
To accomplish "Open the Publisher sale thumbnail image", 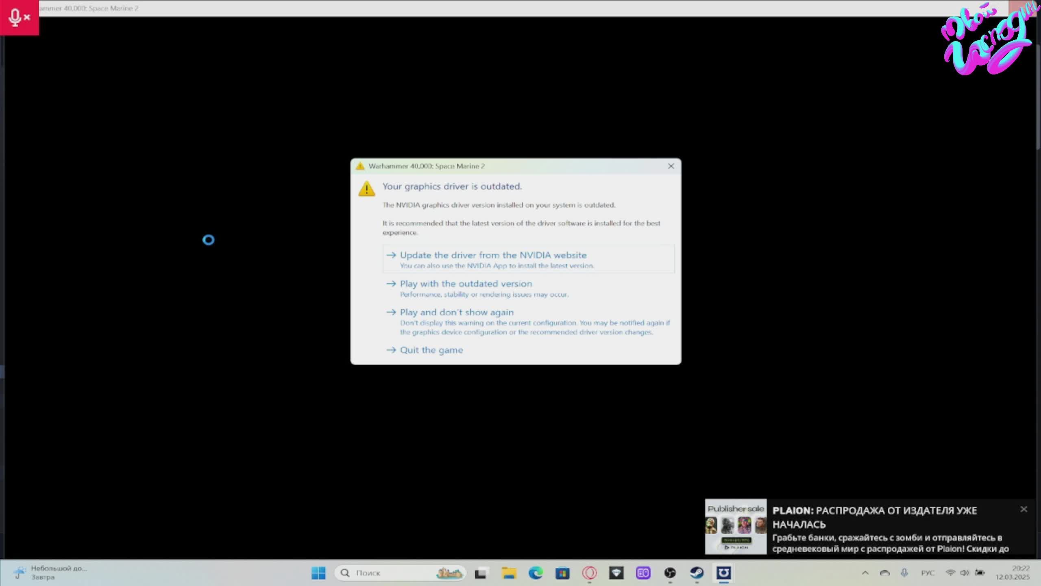I will pos(736,527).
